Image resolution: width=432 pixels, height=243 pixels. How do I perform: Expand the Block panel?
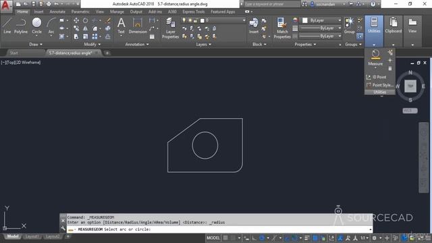pyautogui.click(x=259, y=45)
